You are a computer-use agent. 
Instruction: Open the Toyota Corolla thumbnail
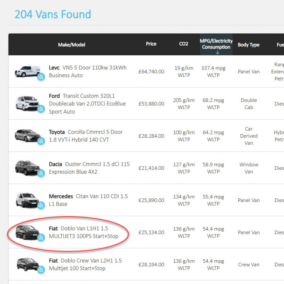(x=28, y=135)
